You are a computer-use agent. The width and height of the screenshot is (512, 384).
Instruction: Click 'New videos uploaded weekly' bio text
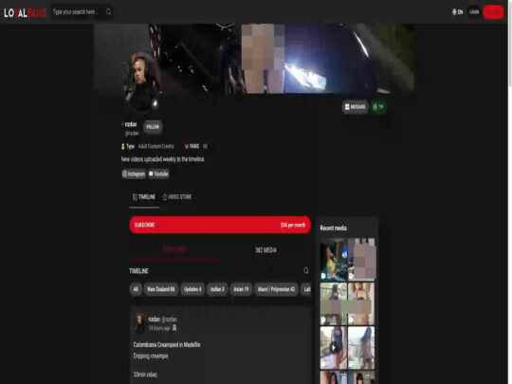(x=163, y=159)
